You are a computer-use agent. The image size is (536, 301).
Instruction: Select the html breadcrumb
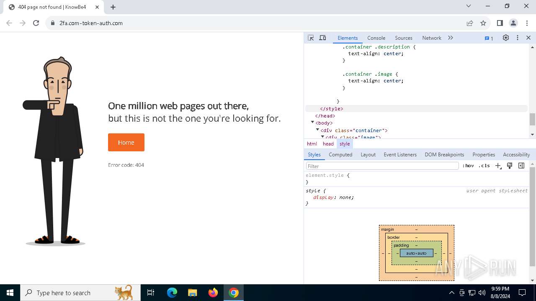point(312,143)
